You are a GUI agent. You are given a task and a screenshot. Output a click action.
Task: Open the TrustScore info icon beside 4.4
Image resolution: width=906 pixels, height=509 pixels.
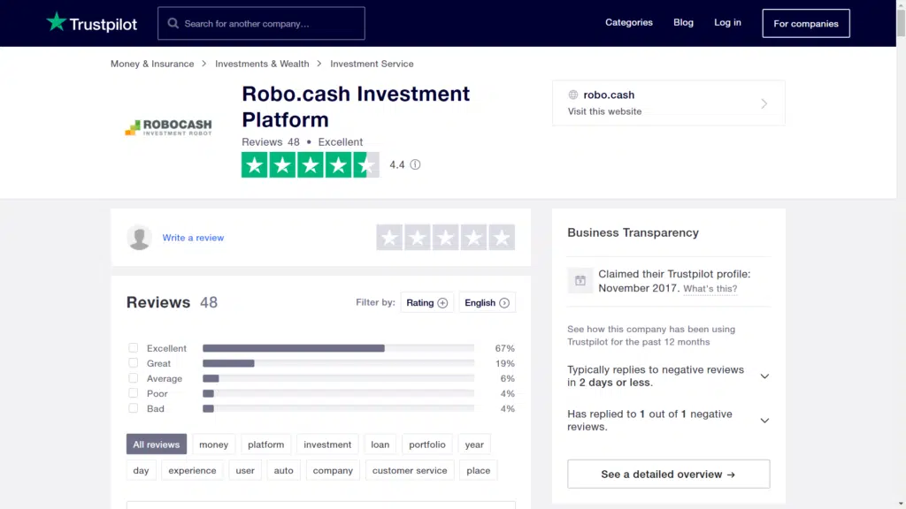coord(416,164)
